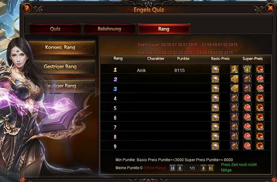Viewport: 277px width, 182px height.
Task: Jump to last ranking page
Action: click(211, 168)
